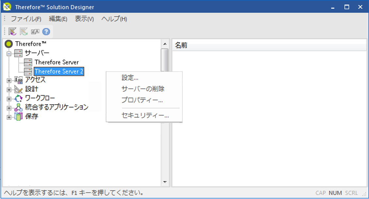This screenshot has width=369, height=199.
Task: Choose セキュリティー... from context menu
Action: tap(145, 115)
